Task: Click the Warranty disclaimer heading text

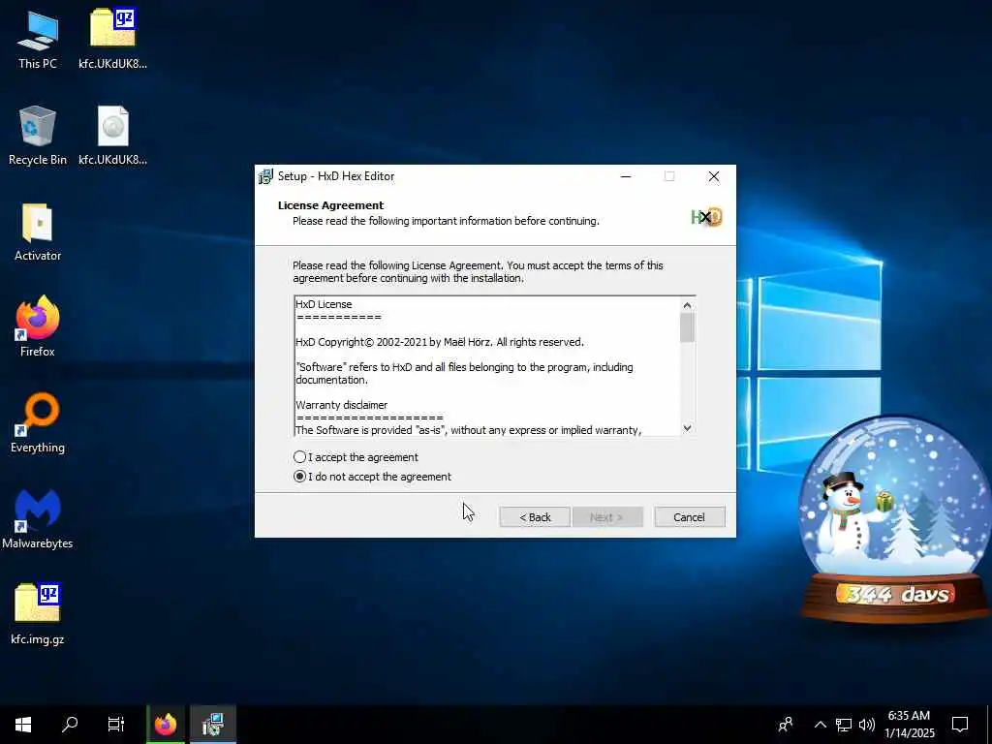Action: (342, 405)
